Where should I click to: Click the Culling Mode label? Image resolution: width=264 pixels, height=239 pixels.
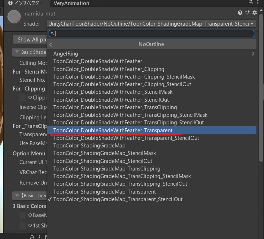click(x=33, y=63)
